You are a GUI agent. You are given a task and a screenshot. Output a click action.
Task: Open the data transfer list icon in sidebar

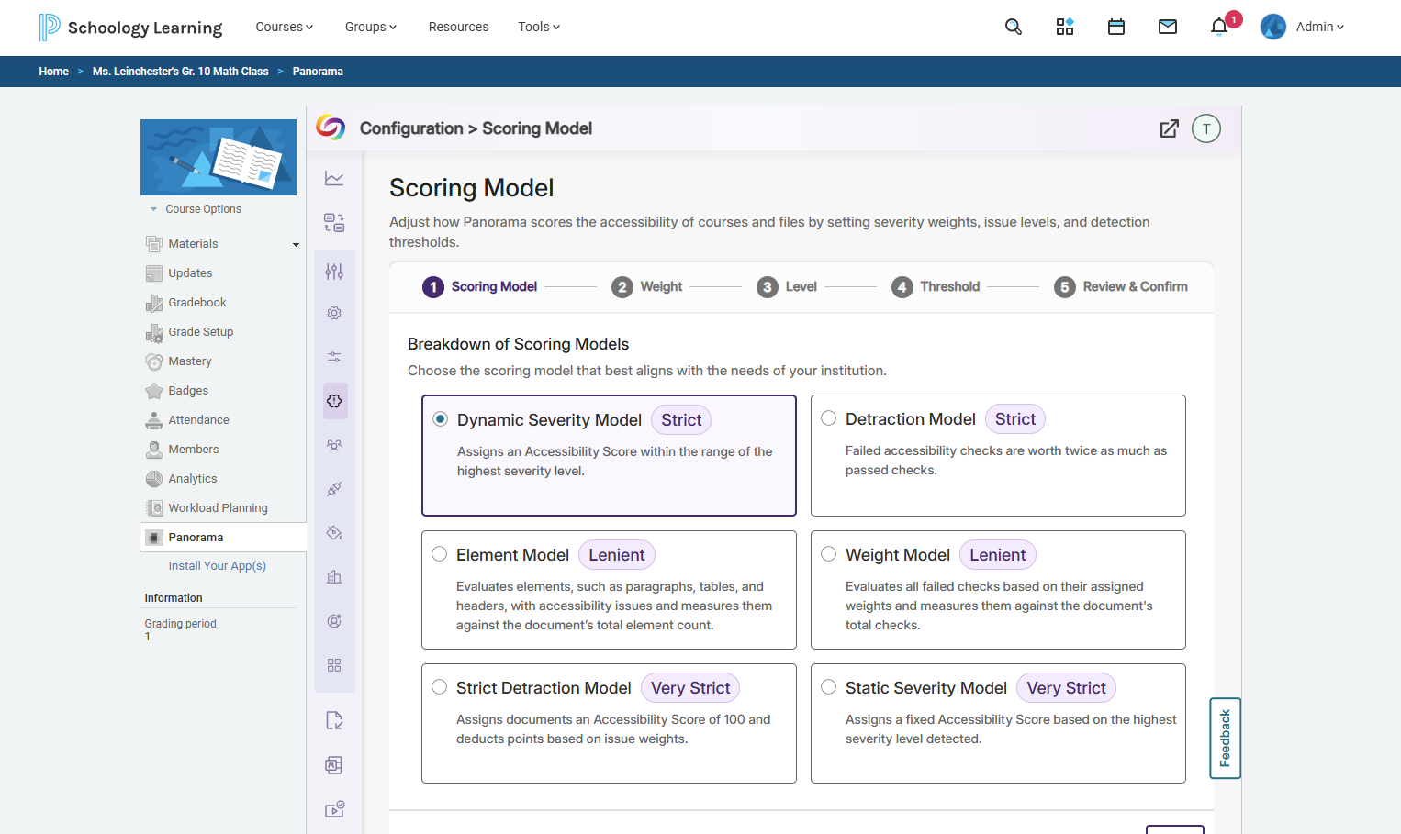tap(334, 222)
